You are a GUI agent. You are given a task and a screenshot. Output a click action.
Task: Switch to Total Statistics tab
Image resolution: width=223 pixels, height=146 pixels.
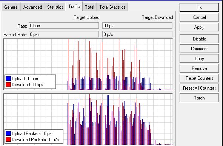(112, 7)
